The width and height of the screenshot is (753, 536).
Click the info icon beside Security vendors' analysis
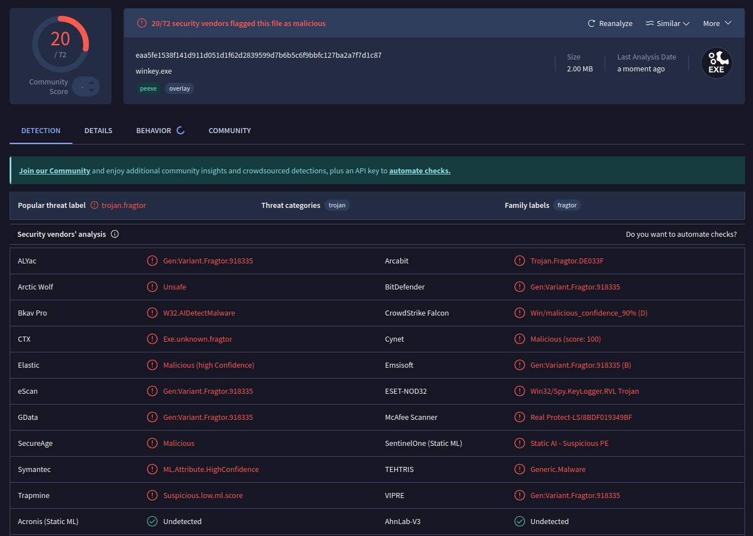pyautogui.click(x=115, y=234)
